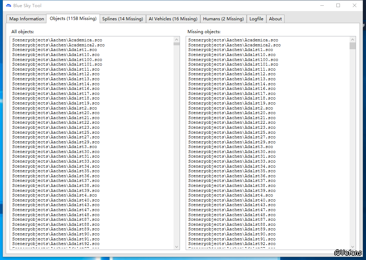
Task: Open the About tab
Action: [275, 19]
